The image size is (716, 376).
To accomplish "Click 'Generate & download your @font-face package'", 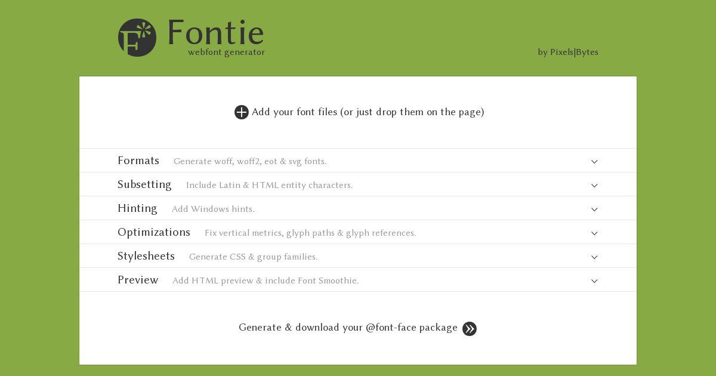I will pos(348,328).
